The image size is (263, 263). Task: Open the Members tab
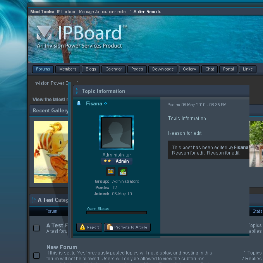[x=68, y=69]
